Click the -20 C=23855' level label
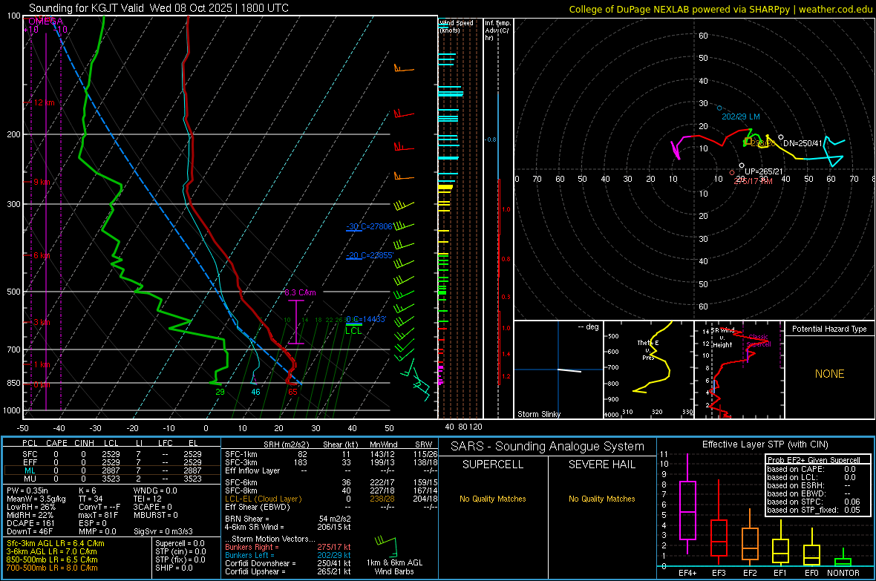 pos(369,255)
